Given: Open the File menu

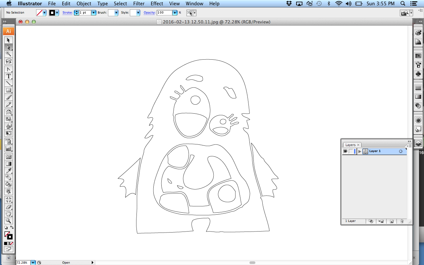Looking at the screenshot, I should (52, 4).
